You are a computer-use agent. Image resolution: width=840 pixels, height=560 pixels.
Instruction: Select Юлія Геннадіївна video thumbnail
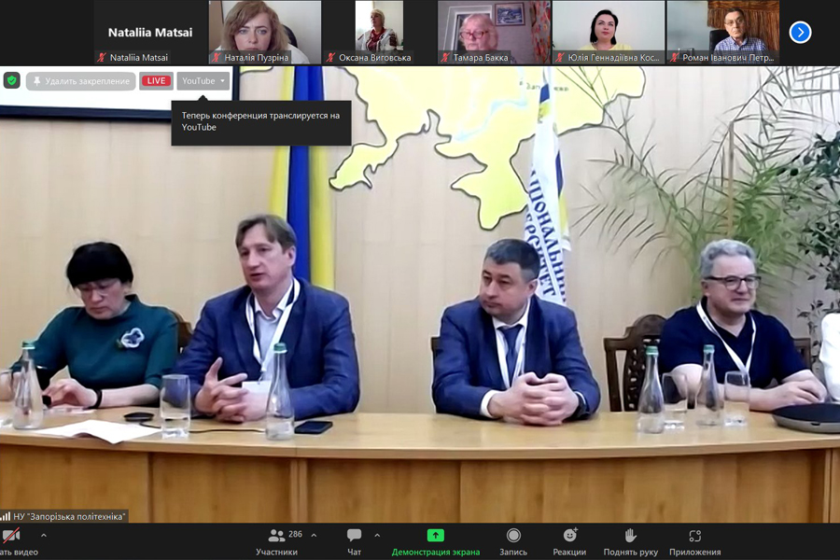[609, 32]
